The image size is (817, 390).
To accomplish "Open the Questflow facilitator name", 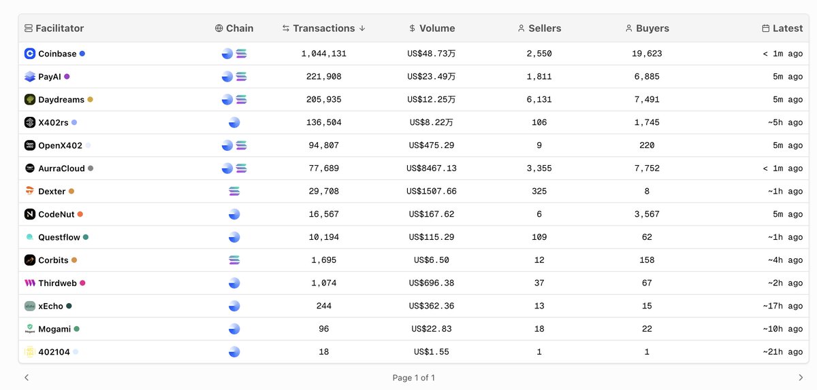I will (x=59, y=237).
